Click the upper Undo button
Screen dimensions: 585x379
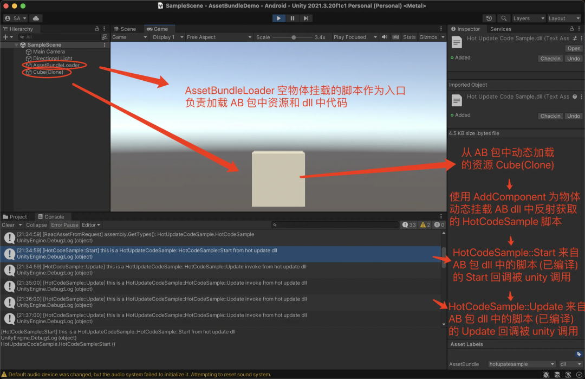[x=574, y=59]
